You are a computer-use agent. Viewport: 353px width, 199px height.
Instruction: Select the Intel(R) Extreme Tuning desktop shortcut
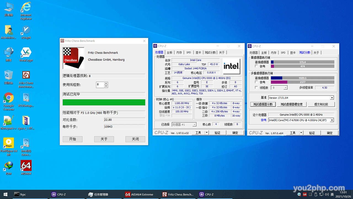[26, 147]
